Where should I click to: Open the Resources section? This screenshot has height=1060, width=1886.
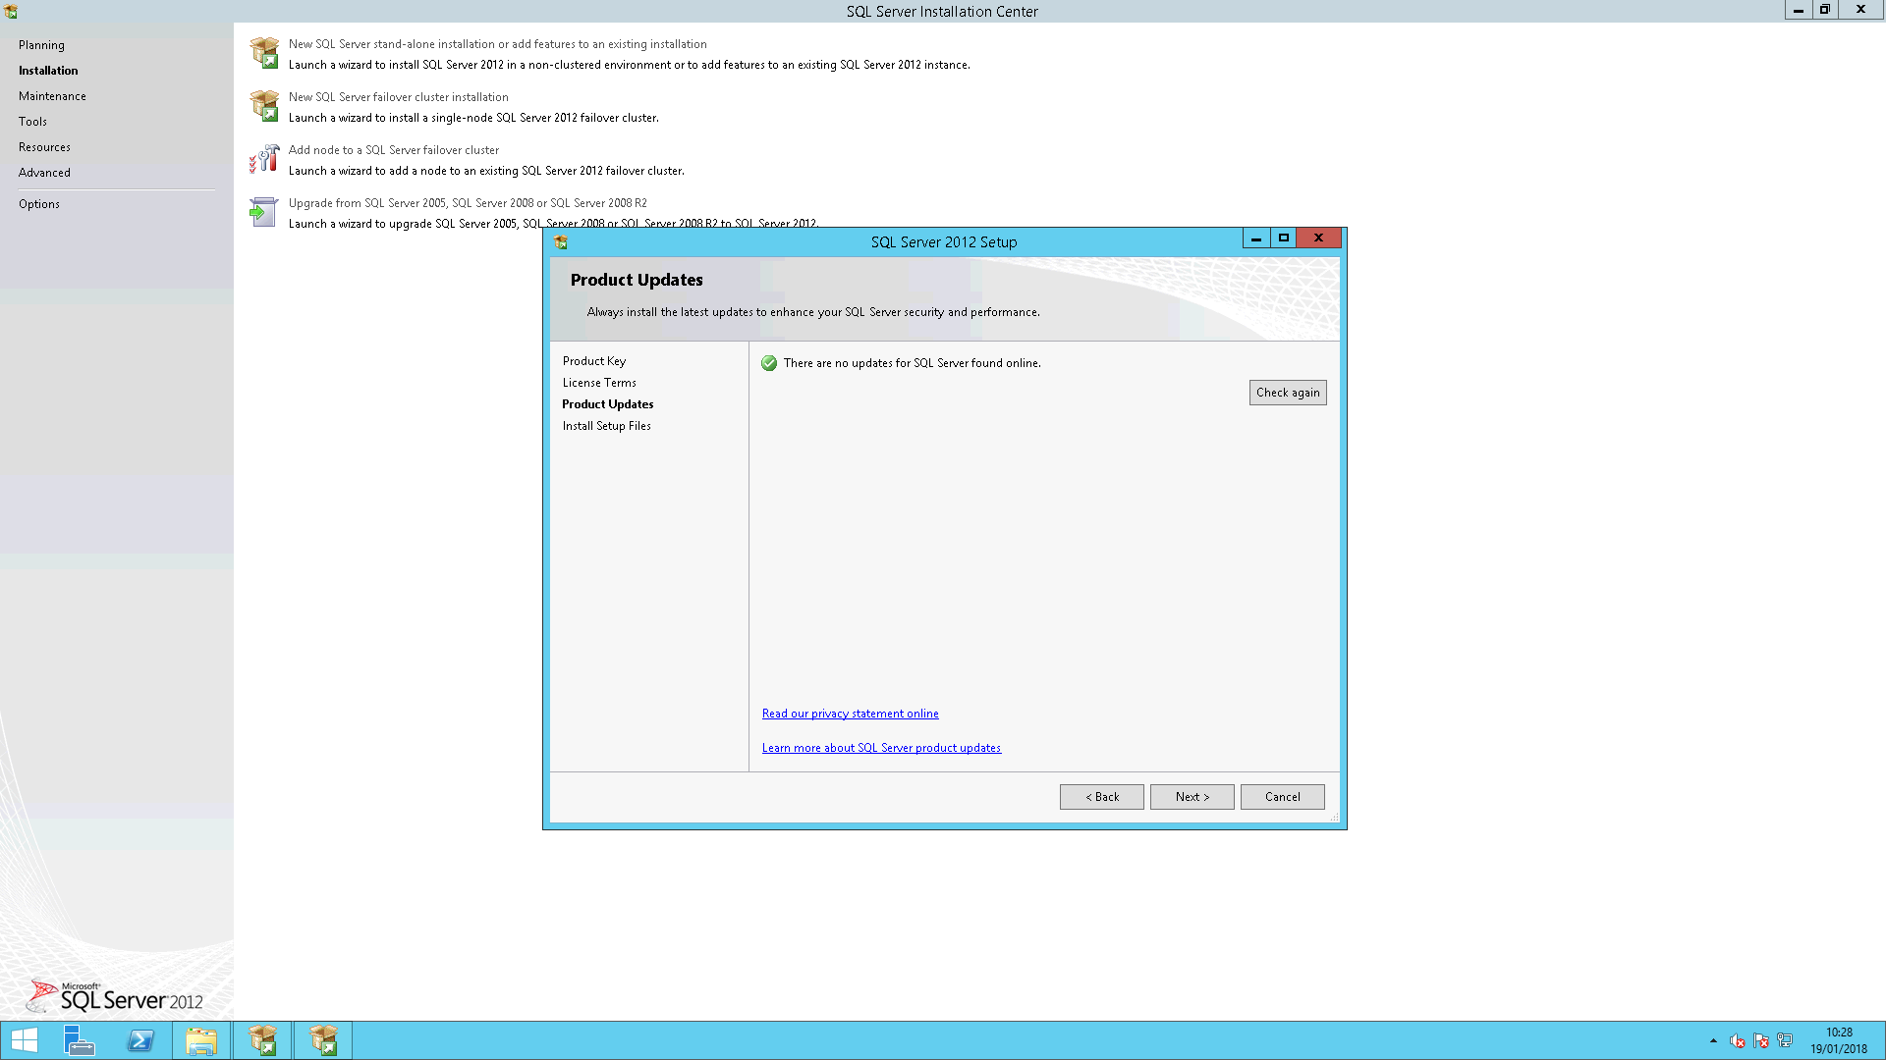tap(44, 147)
